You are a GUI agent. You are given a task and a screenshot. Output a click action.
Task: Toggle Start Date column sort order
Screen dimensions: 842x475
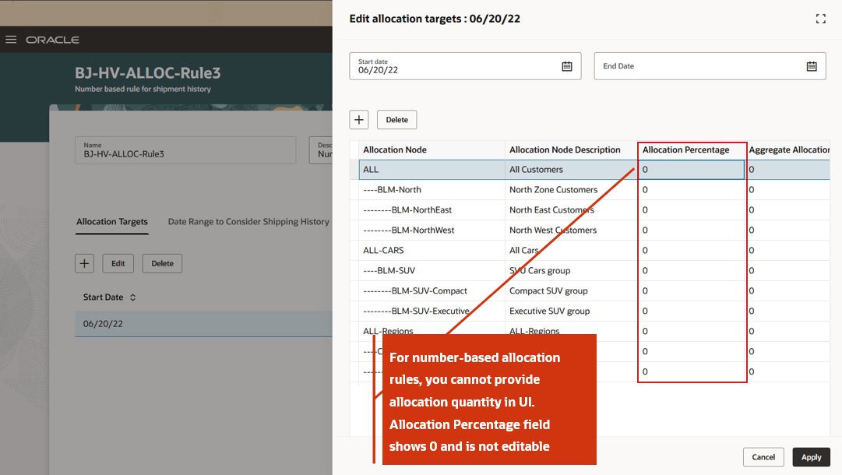[132, 297]
